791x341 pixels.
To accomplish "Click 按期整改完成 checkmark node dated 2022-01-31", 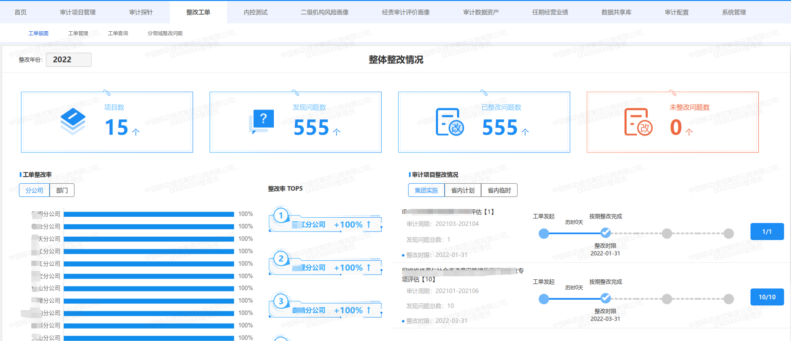I will click(x=605, y=233).
